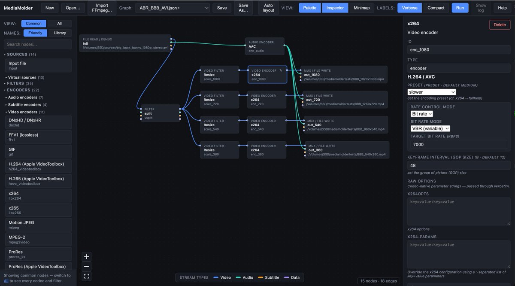This screenshot has height=286, width=515.
Task: Select the x264 enc_540 node
Action: point(267,125)
